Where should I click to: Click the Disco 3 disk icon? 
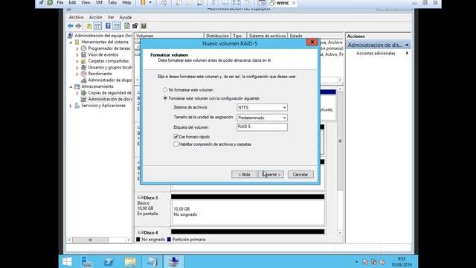[141, 197]
